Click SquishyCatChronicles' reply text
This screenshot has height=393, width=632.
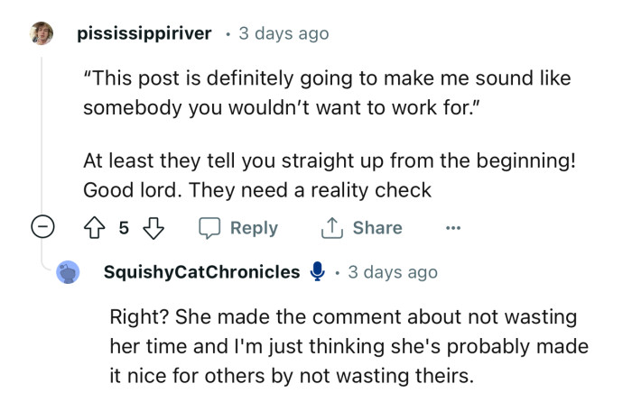tap(348, 346)
